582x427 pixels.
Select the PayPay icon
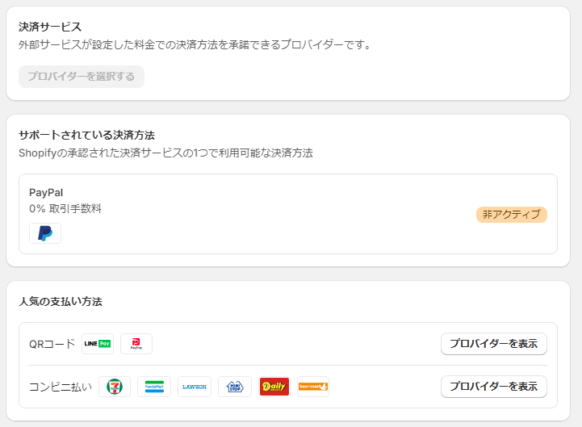coord(136,344)
